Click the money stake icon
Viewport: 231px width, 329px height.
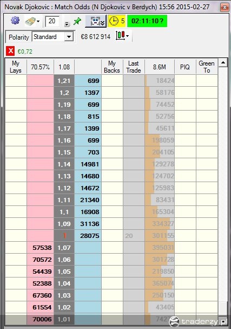(31, 21)
